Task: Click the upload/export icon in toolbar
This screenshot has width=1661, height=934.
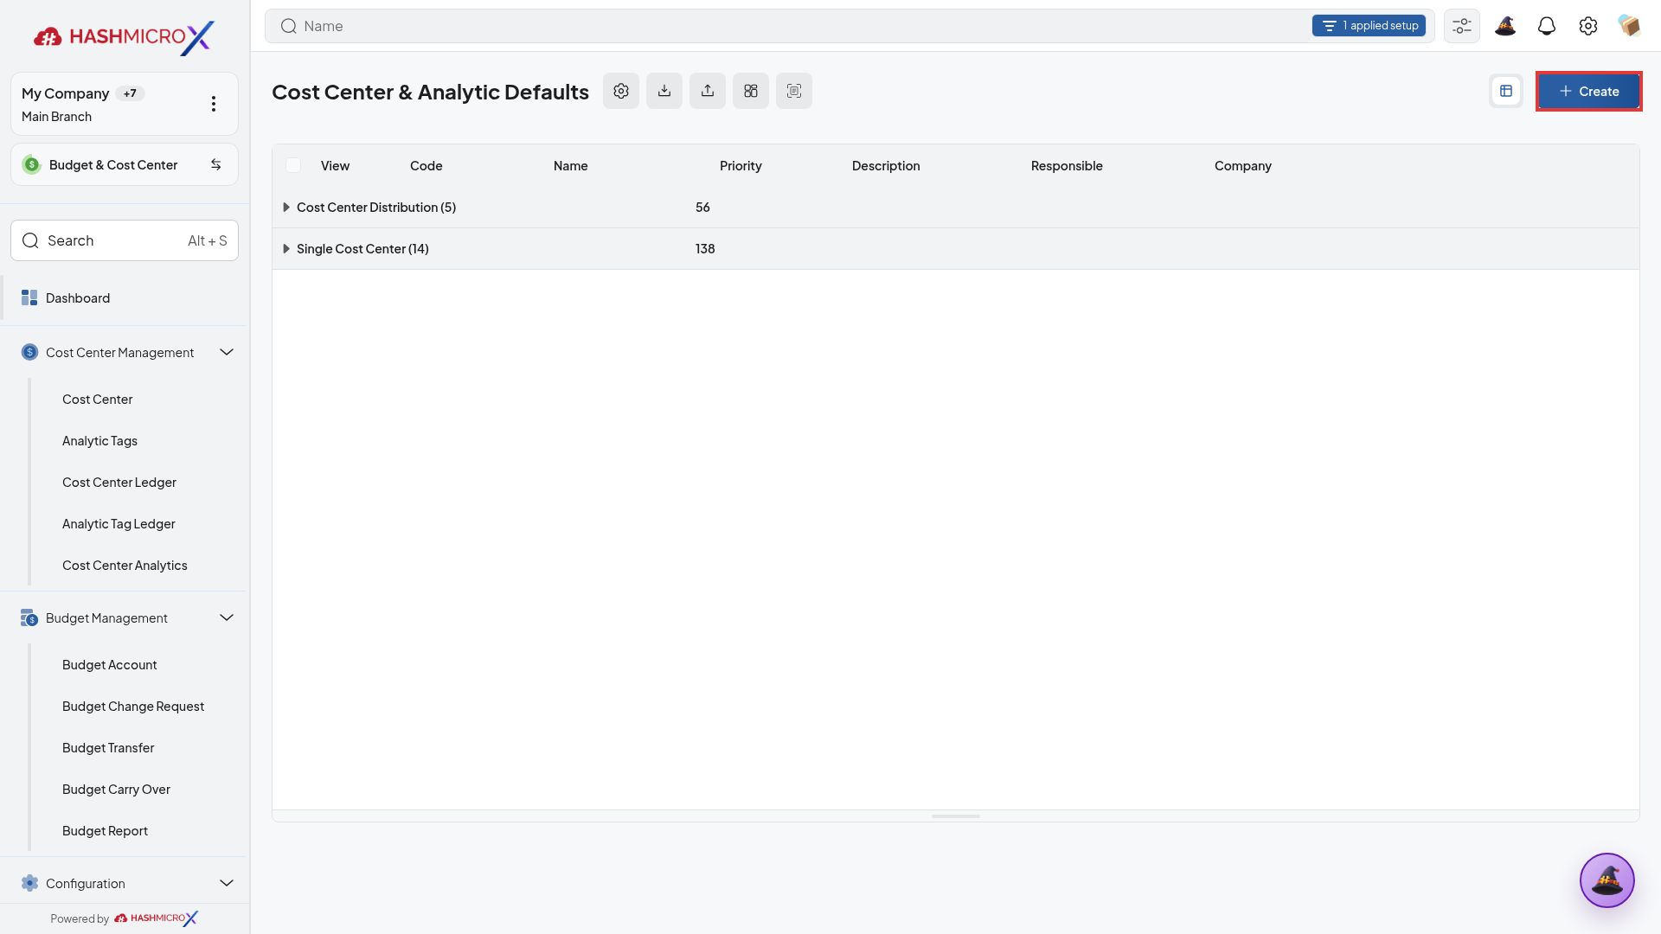Action: [x=708, y=91]
